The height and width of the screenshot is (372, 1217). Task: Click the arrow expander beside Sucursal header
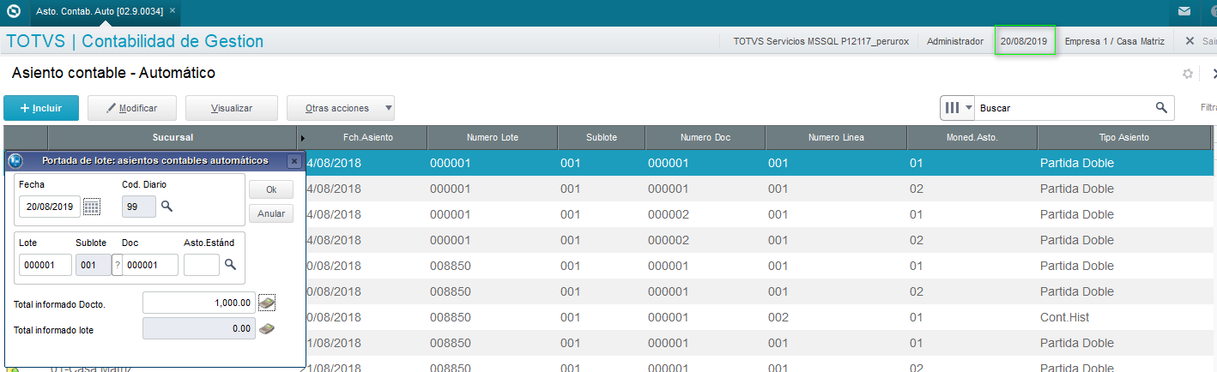(x=302, y=138)
